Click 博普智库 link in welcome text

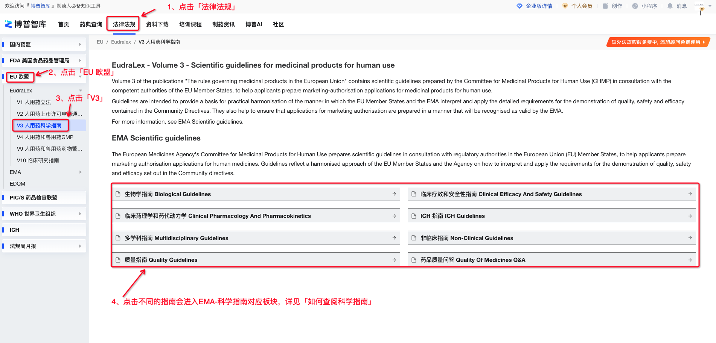click(x=41, y=6)
